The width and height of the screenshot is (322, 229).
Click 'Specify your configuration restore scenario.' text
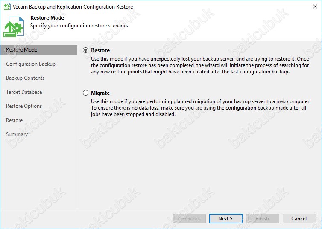click(x=79, y=26)
